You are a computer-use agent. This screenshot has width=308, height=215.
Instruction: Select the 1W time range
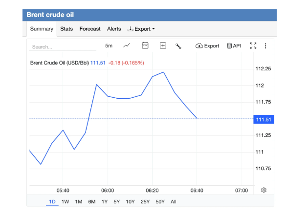66,201
